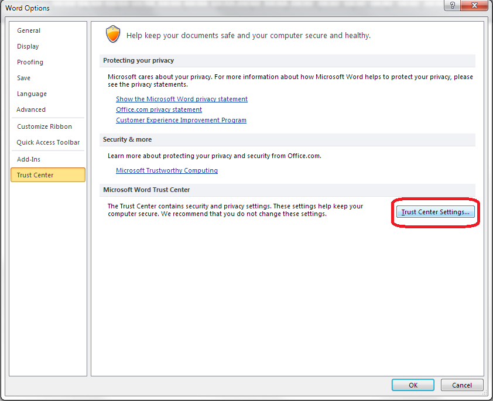The height and width of the screenshot is (401, 493).
Task: Click the Trust Center Settings button
Action: [435, 212]
